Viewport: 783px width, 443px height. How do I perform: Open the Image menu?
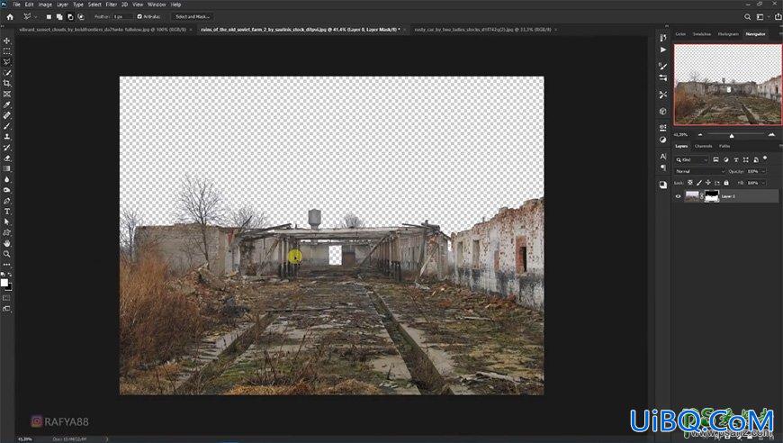pyautogui.click(x=45, y=5)
